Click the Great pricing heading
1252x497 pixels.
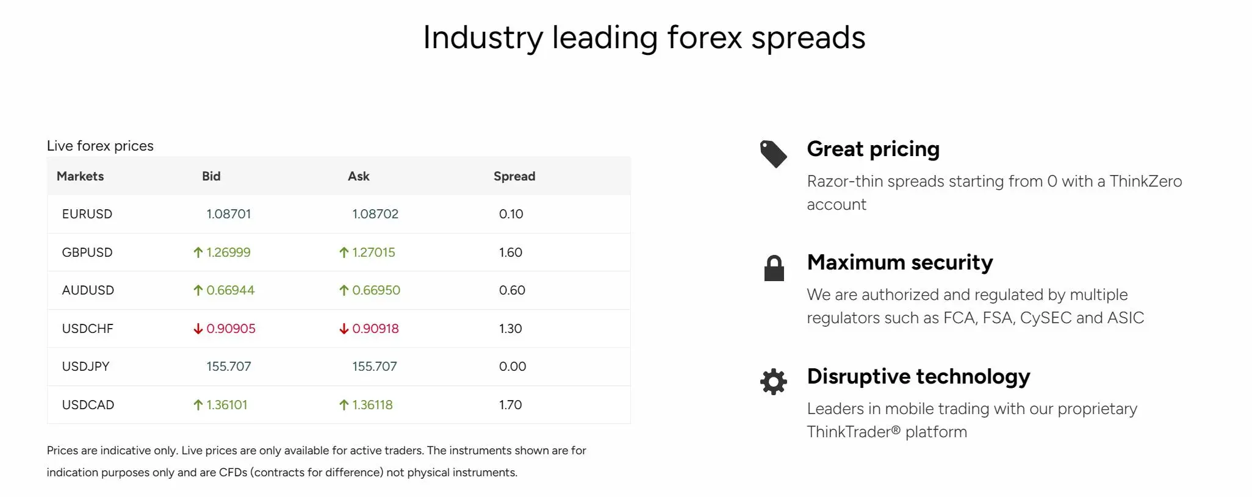pyautogui.click(x=873, y=149)
